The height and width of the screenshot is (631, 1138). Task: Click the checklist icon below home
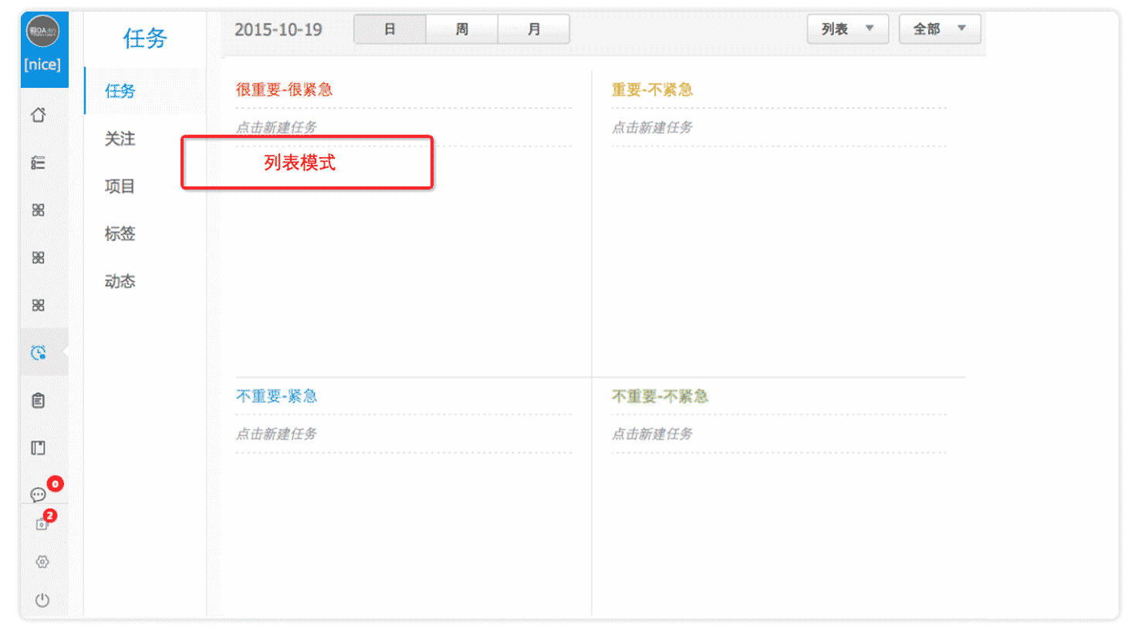pyautogui.click(x=39, y=163)
